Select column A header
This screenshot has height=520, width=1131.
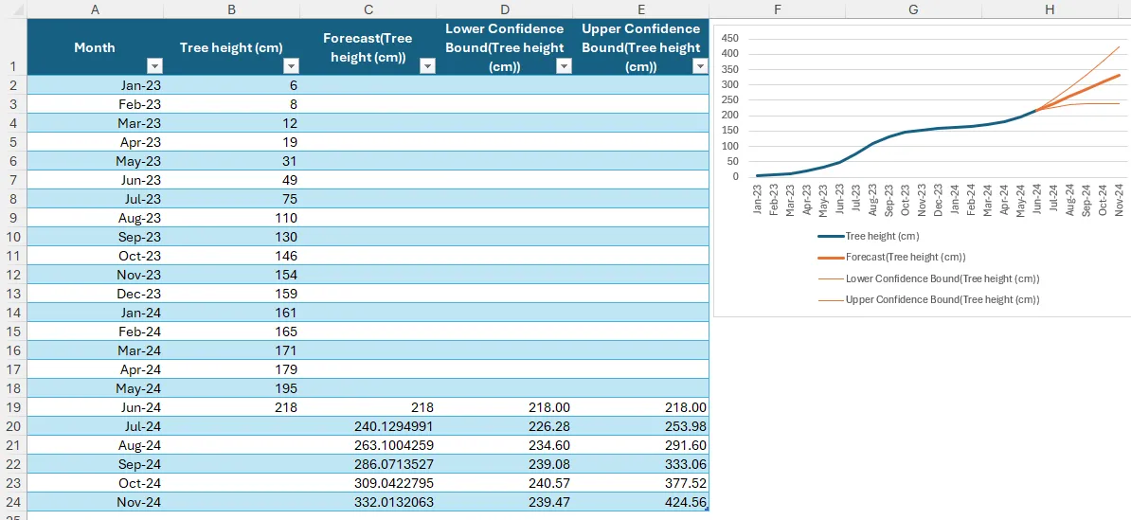click(96, 9)
